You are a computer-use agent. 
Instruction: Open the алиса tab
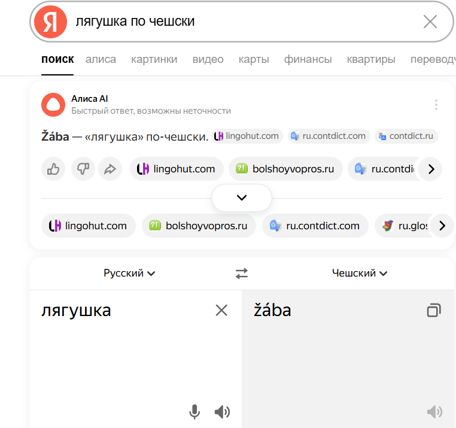[101, 59]
